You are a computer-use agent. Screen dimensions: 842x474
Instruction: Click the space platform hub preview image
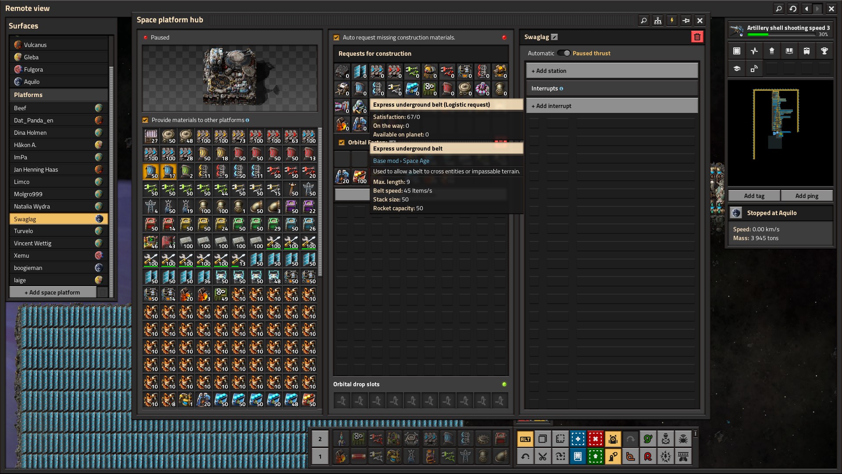tap(230, 78)
